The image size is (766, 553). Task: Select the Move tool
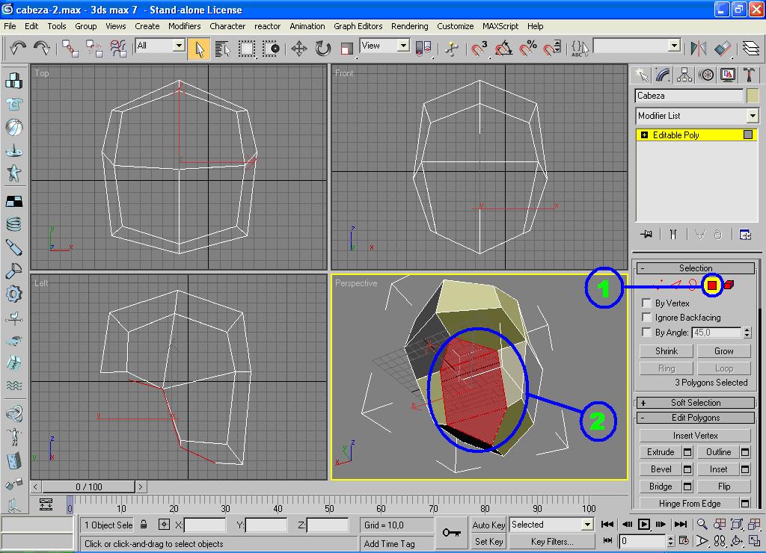tap(299, 49)
